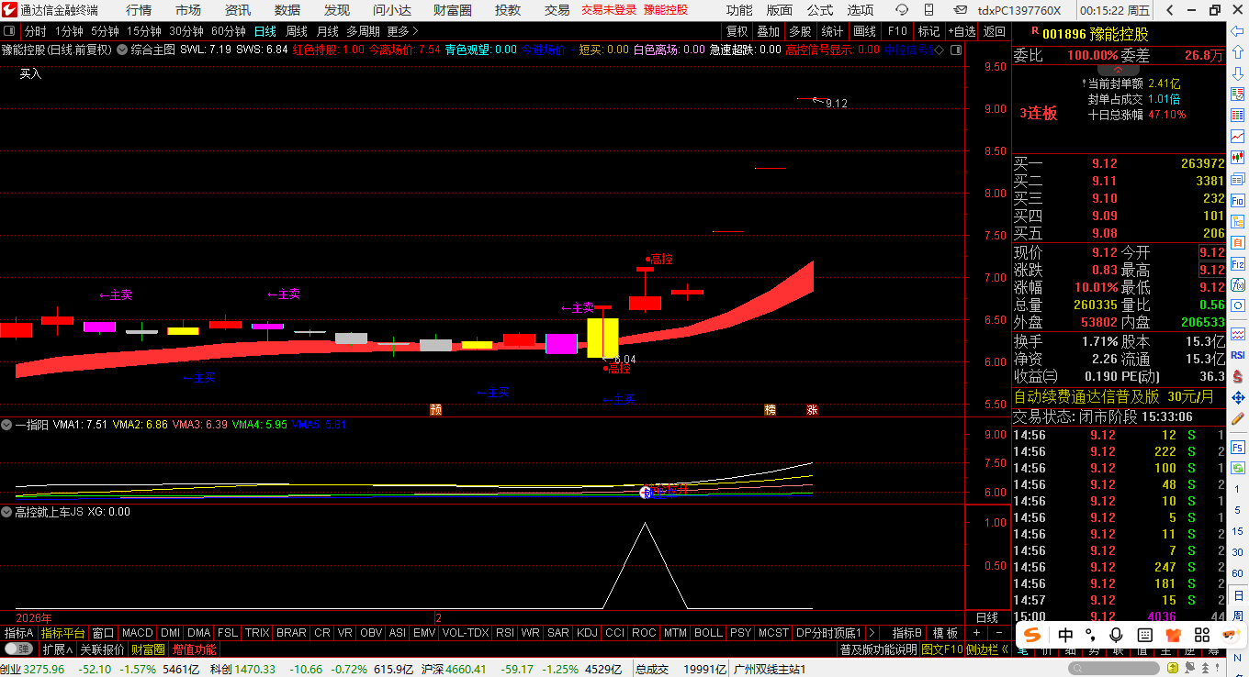Open 普及版功能说明 link
The height and width of the screenshot is (677, 1249).
pos(879,649)
